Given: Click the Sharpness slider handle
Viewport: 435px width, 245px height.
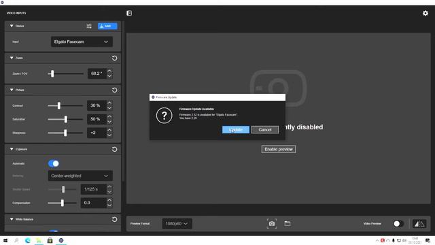Looking at the screenshot, I should (65, 133).
